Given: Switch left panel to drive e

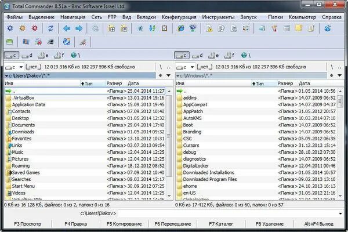Looking at the screenshot, I should (43, 55).
